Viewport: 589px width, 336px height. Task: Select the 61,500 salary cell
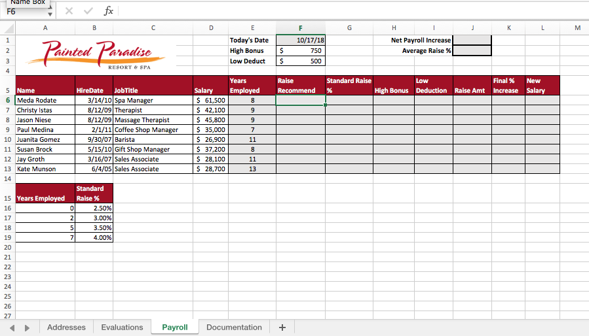pyautogui.click(x=211, y=100)
